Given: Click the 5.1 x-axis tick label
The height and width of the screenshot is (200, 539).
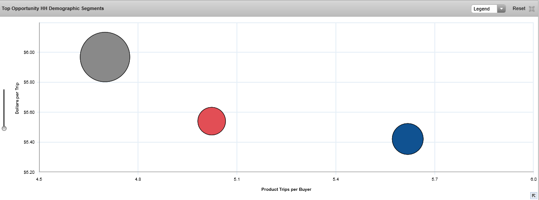Looking at the screenshot, I should (x=237, y=179).
